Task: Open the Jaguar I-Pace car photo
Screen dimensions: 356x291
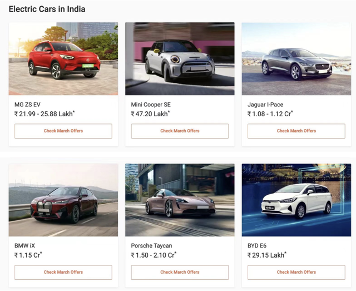Action: [x=296, y=58]
